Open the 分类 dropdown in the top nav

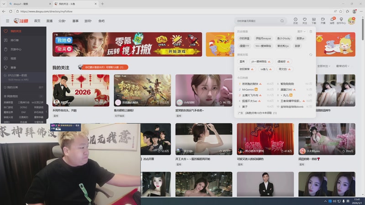pyautogui.click(x=62, y=21)
